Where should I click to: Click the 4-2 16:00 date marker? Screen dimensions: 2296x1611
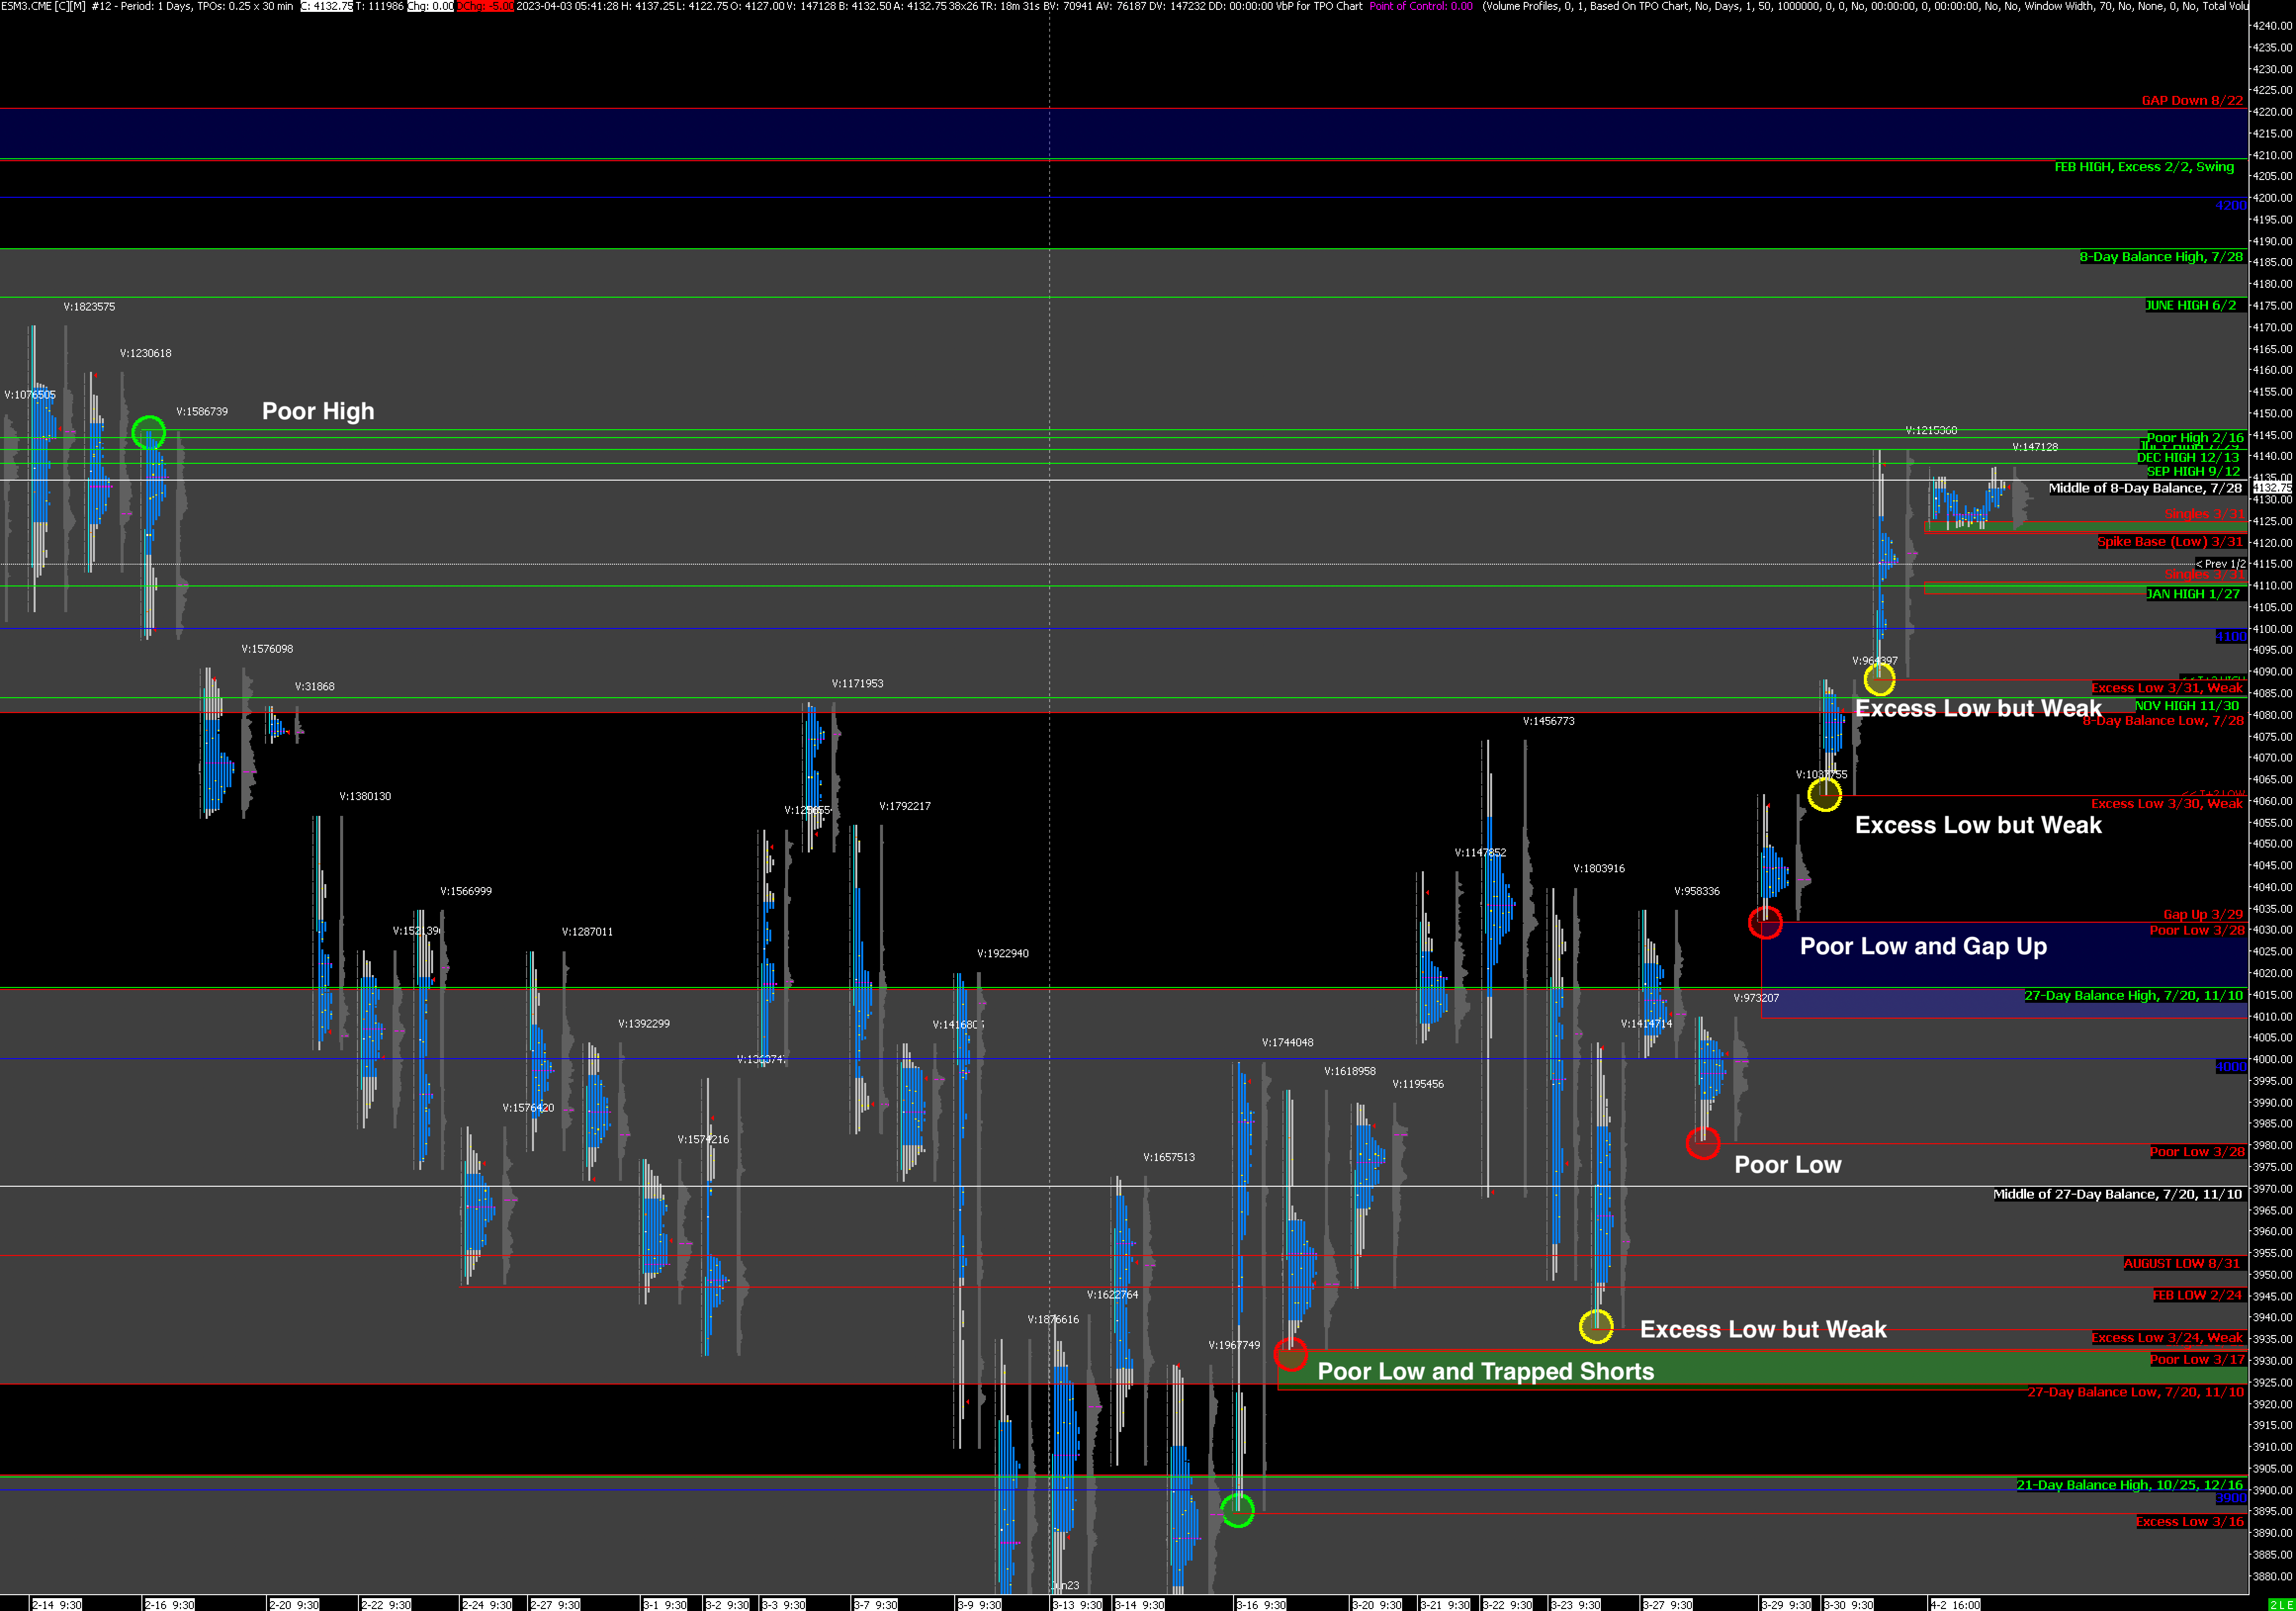[x=1955, y=1604]
